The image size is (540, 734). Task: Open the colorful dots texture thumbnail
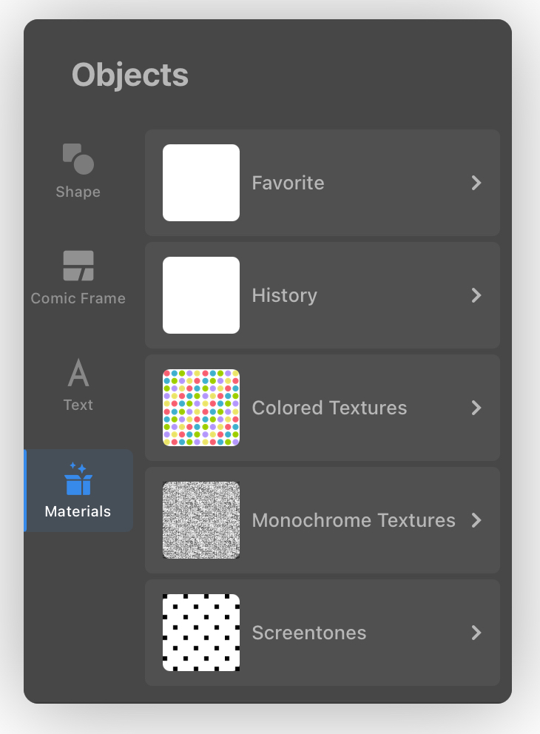pos(201,408)
